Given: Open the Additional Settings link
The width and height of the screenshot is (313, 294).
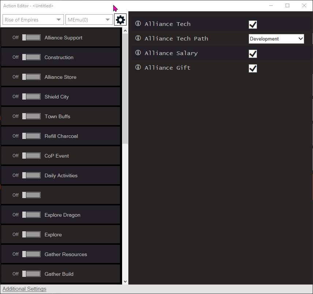Looking at the screenshot, I should pos(24,289).
